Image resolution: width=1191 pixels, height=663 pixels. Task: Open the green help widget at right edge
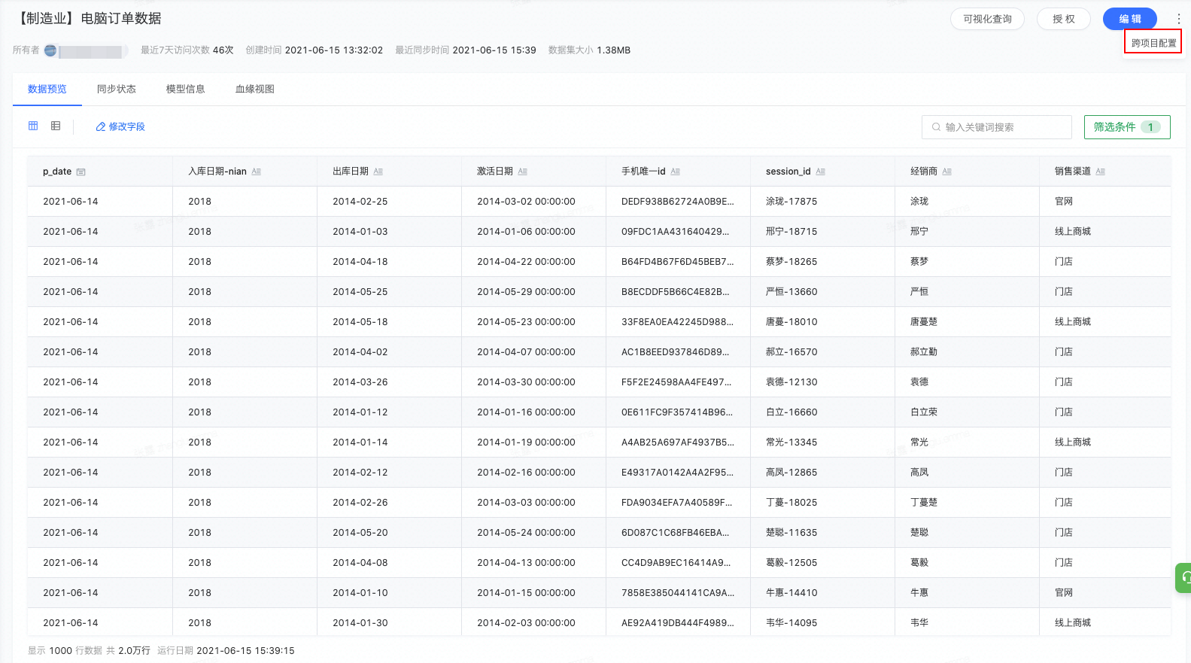pos(1183,578)
